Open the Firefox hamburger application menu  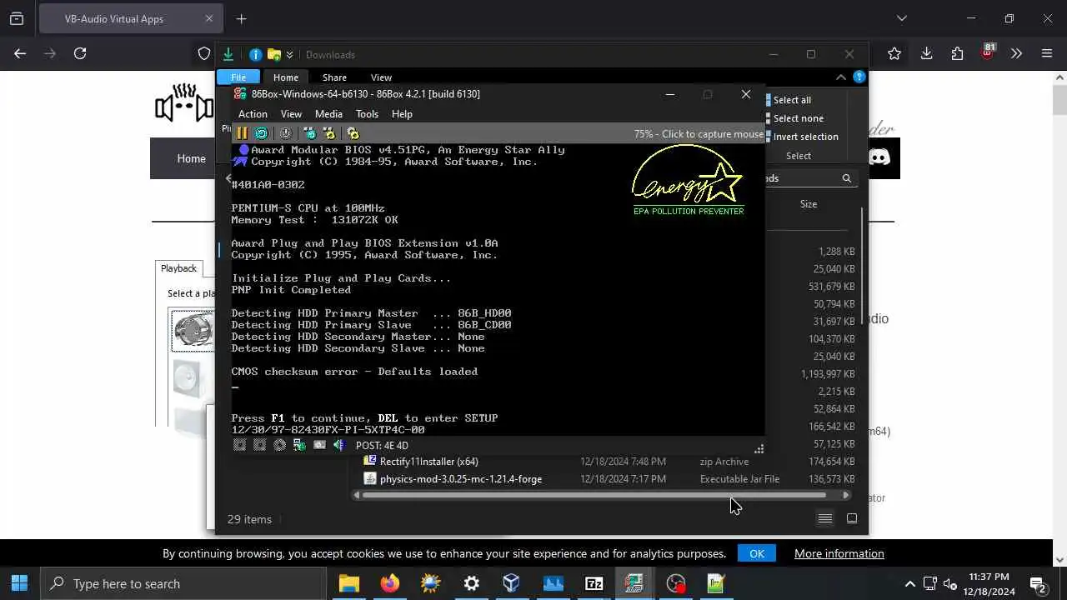1047,53
